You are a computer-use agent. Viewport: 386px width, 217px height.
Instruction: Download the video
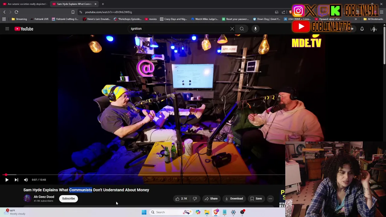coord(234,199)
